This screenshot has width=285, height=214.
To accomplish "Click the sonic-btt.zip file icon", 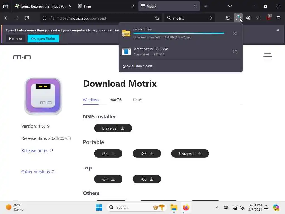I will pos(126,33).
